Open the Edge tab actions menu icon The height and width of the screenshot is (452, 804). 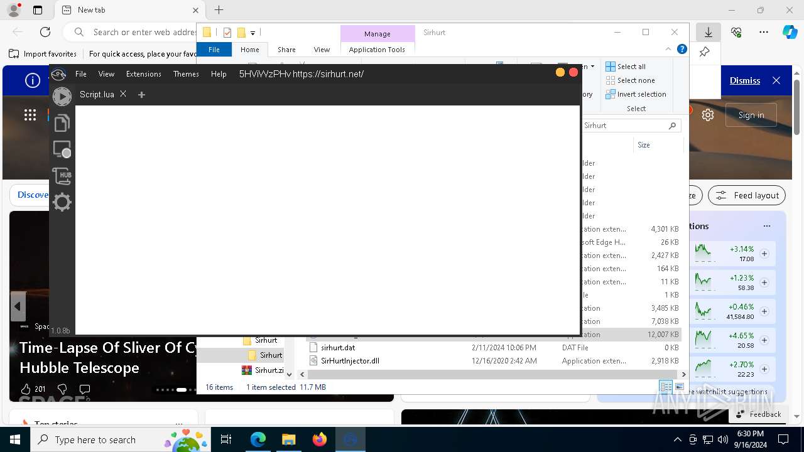pos(38,10)
